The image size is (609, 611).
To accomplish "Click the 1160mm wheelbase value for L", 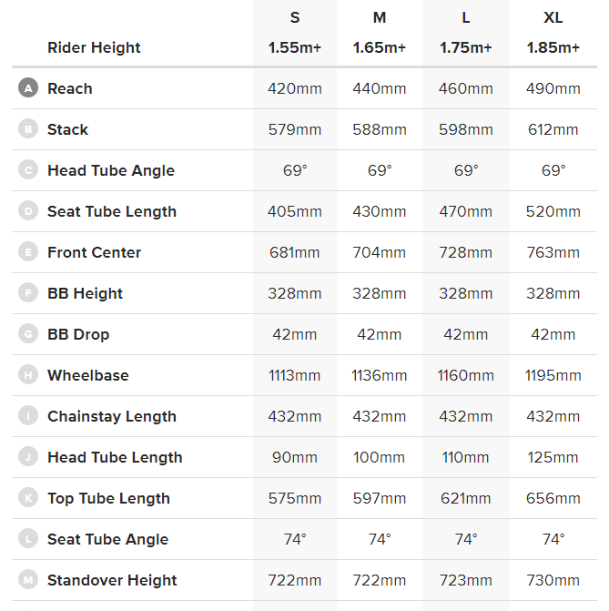I will coord(466,375).
